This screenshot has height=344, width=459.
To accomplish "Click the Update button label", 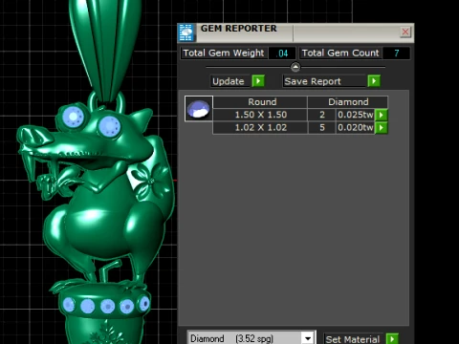I will [x=229, y=81].
